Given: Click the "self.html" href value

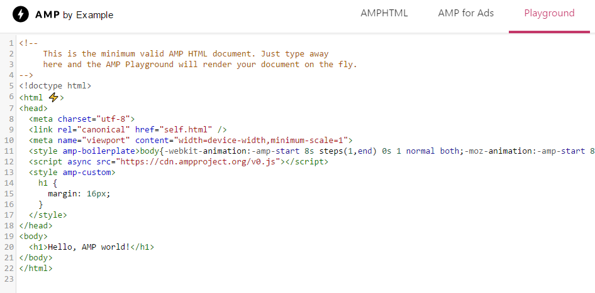Looking at the screenshot, I should [186, 129].
